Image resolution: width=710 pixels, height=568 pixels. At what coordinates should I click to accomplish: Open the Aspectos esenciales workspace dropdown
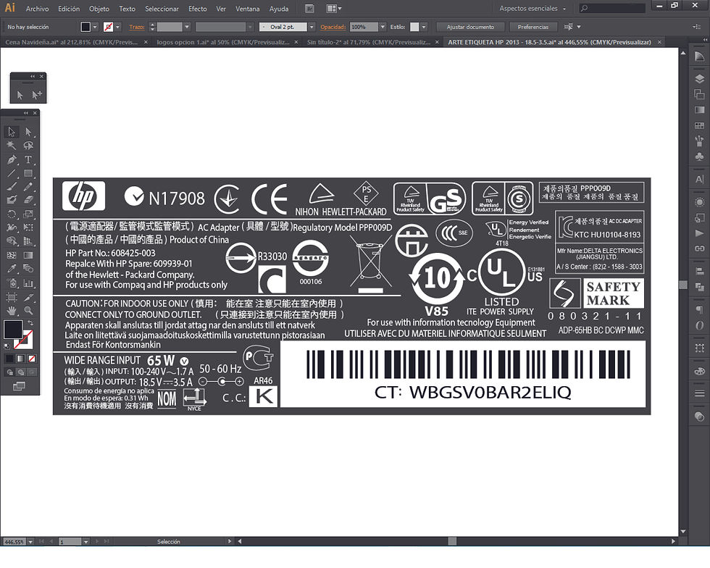(x=532, y=9)
